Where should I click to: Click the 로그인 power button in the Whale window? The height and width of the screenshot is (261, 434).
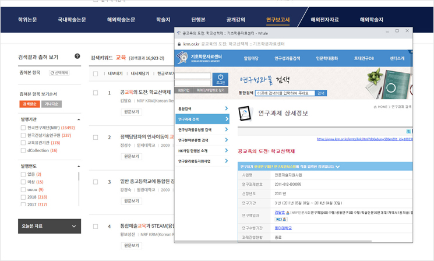pyautogui.click(x=220, y=79)
